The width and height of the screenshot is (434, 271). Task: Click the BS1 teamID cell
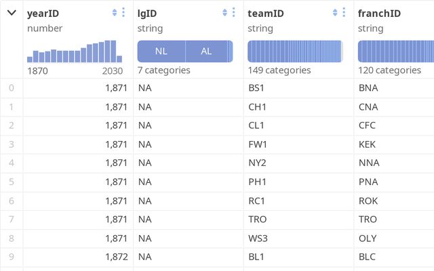[x=257, y=87]
